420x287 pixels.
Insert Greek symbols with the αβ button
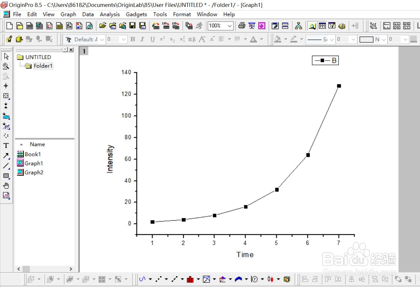click(192, 39)
